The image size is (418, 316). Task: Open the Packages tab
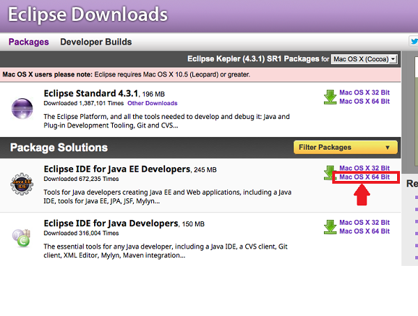coord(29,42)
